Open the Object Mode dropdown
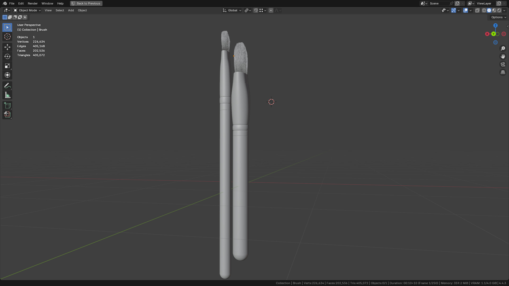This screenshot has height=286, width=509. coord(27,10)
